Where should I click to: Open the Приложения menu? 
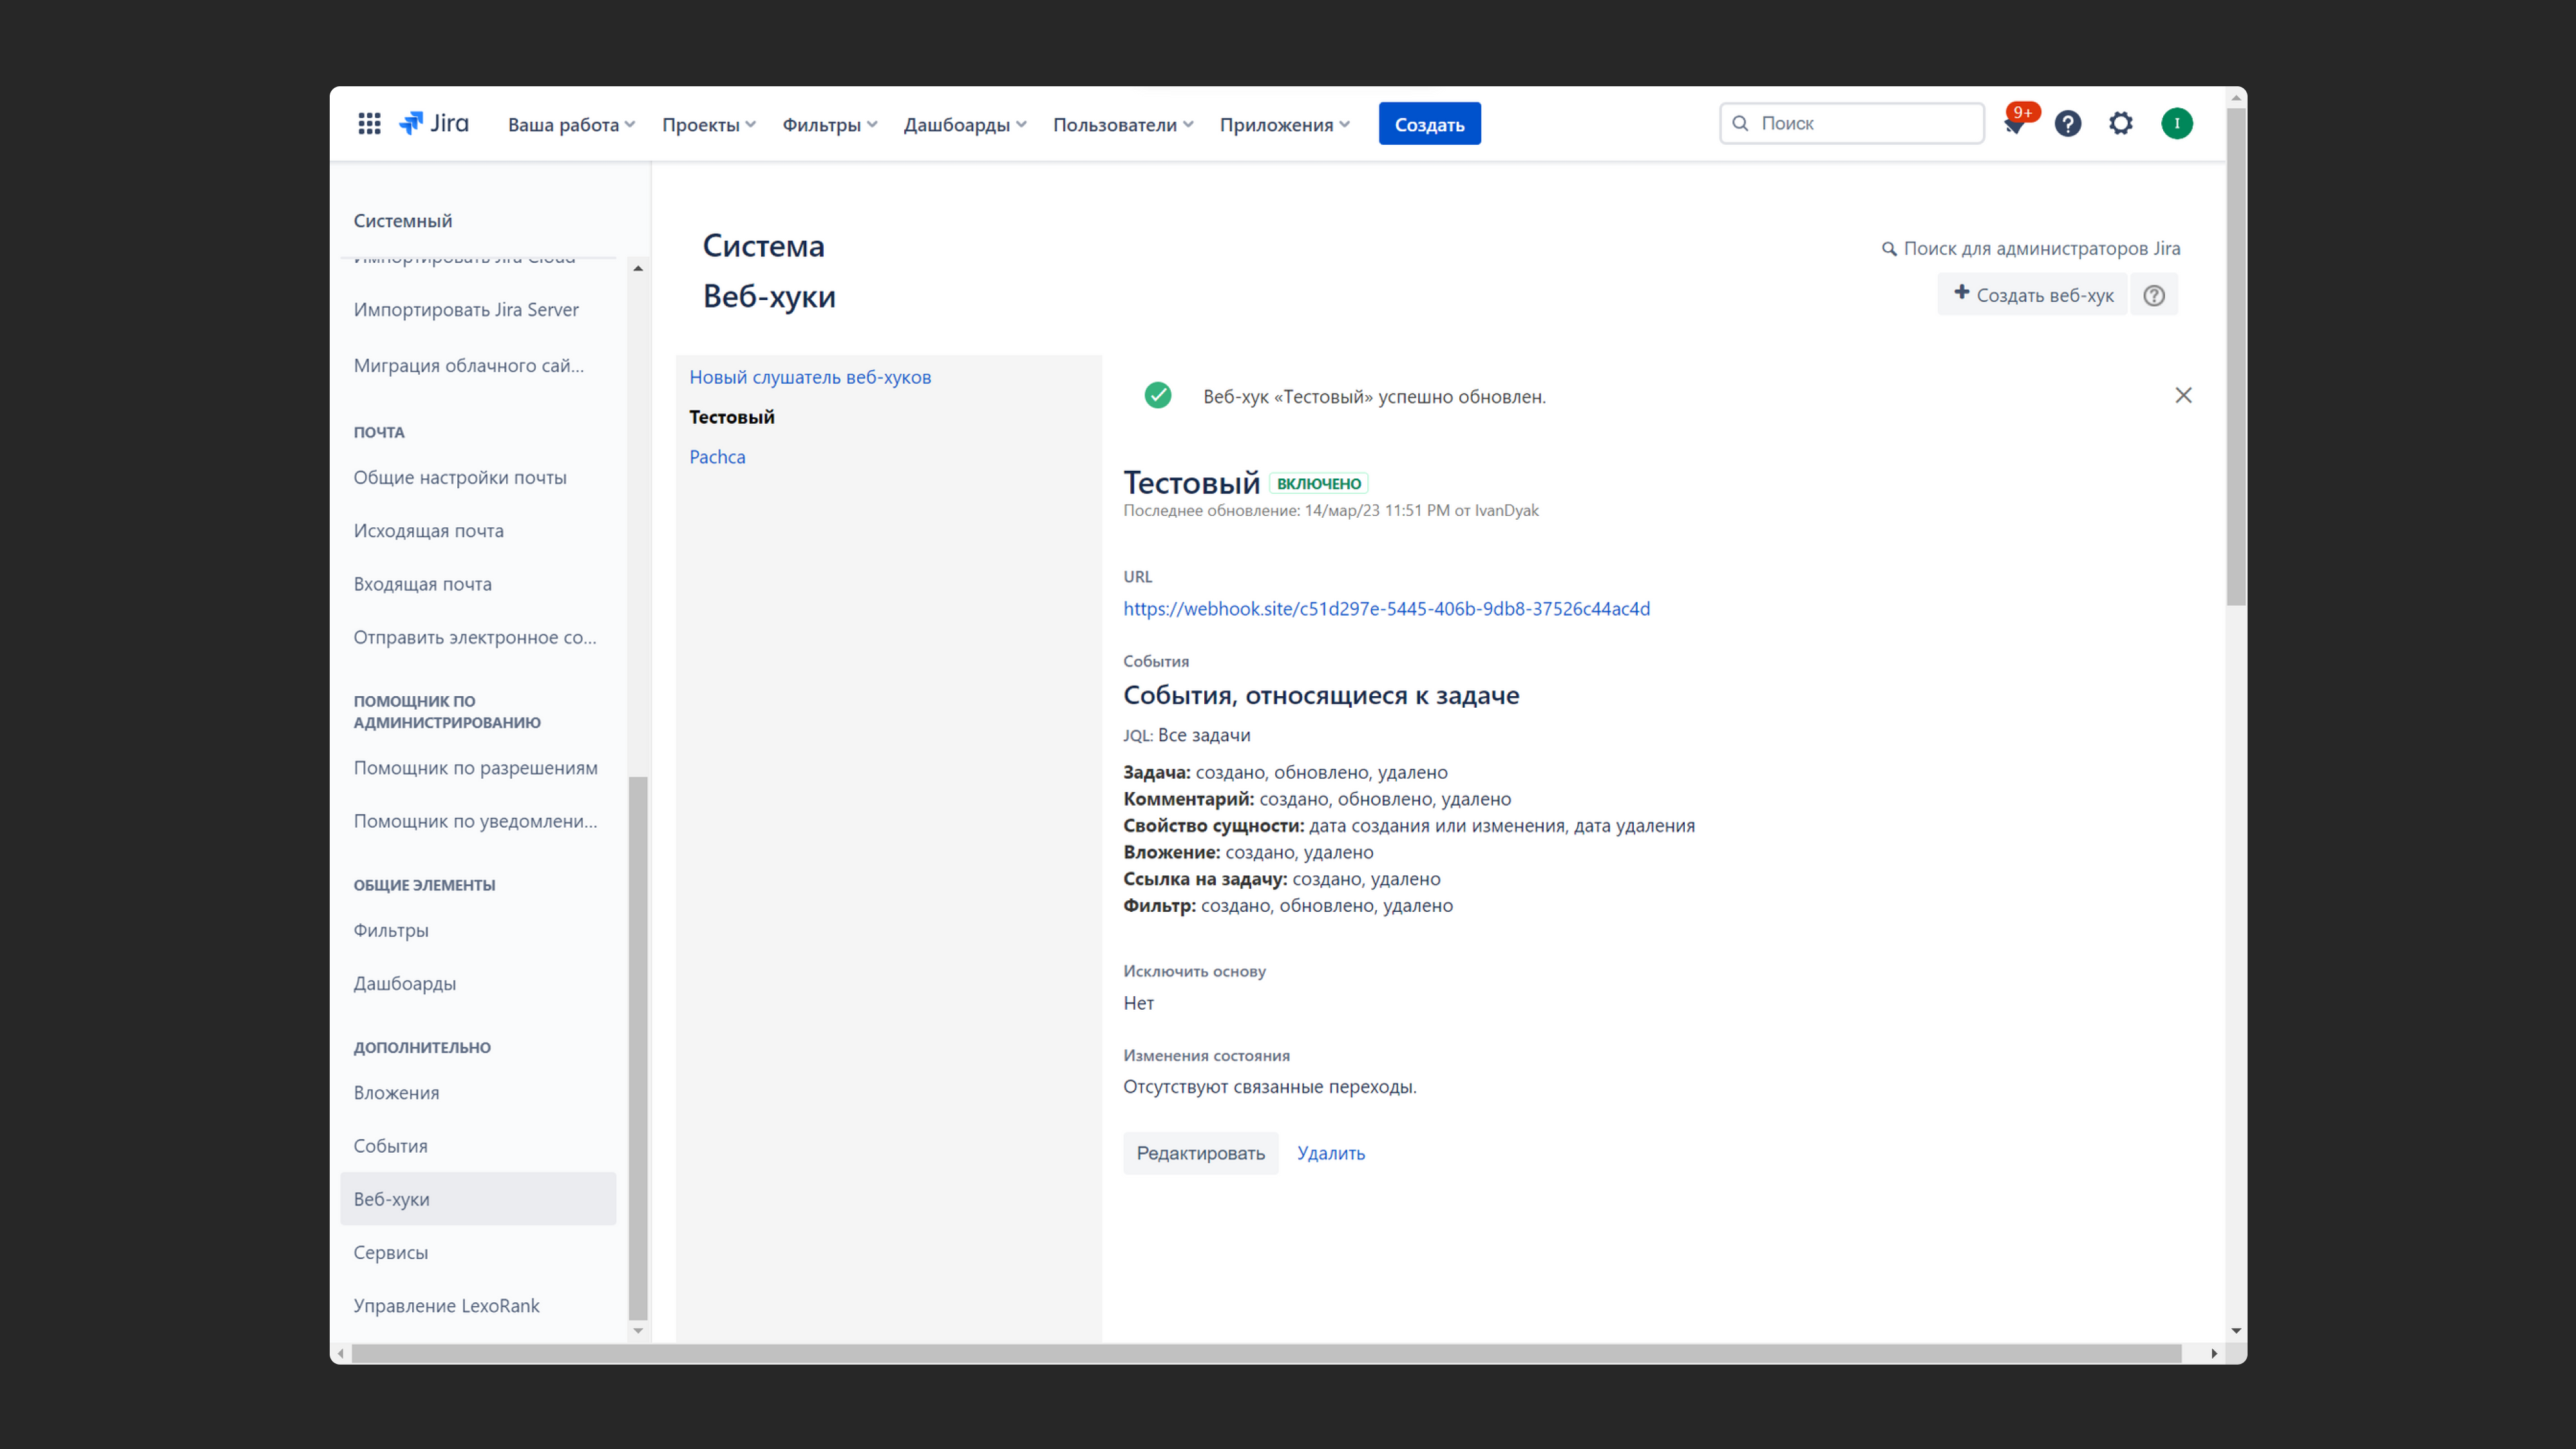[1284, 124]
